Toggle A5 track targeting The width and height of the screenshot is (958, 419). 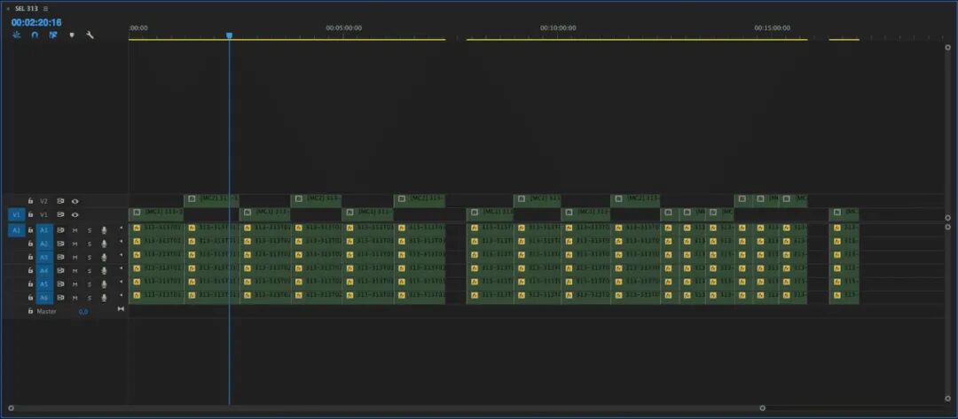click(x=43, y=283)
